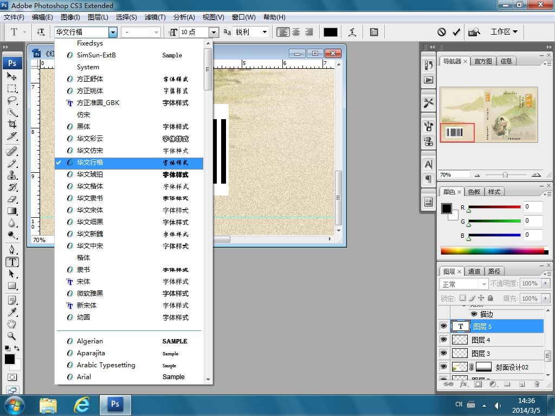This screenshot has height=416, width=555.
Task: Toggle visibility of 图层 4
Action: 443,340
